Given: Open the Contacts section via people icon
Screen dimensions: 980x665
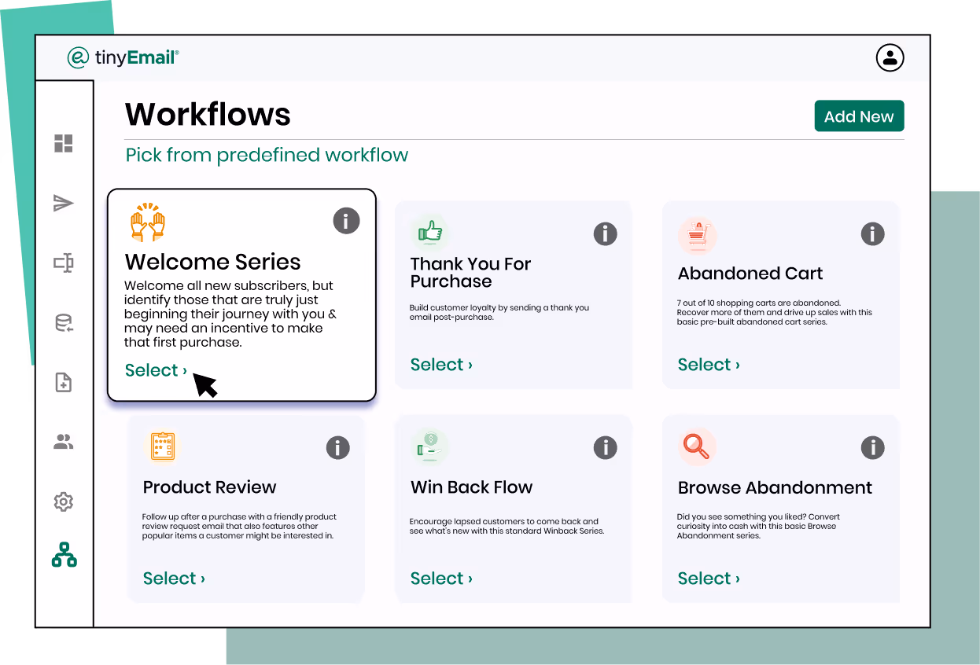Looking at the screenshot, I should point(64,442).
